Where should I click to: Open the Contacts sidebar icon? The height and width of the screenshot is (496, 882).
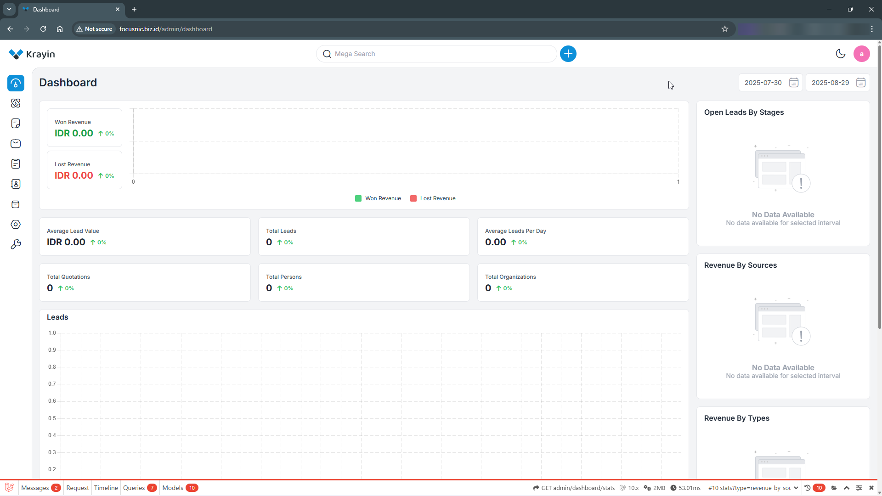click(16, 184)
